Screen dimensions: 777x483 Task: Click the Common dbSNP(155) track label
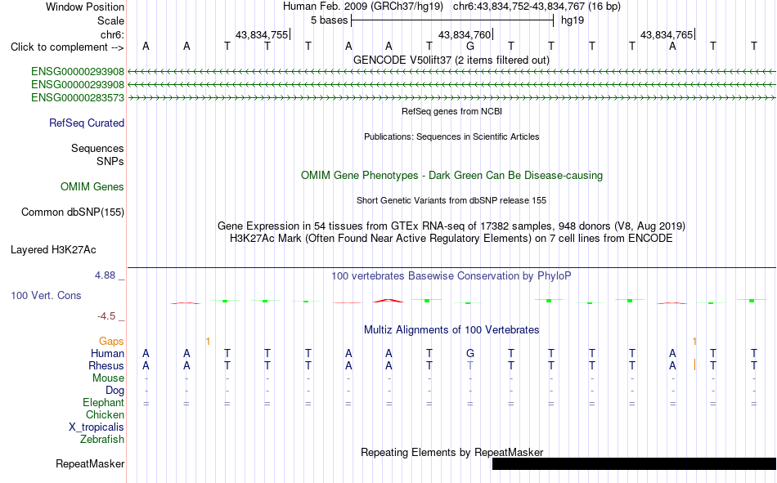point(73,212)
